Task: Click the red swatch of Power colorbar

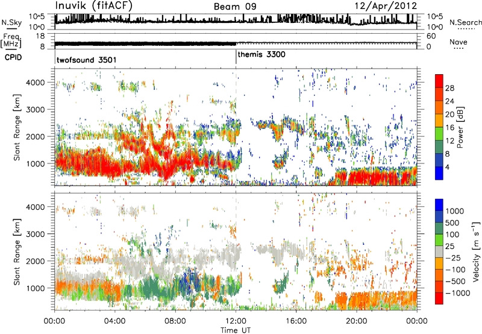Action: pyautogui.click(x=439, y=81)
